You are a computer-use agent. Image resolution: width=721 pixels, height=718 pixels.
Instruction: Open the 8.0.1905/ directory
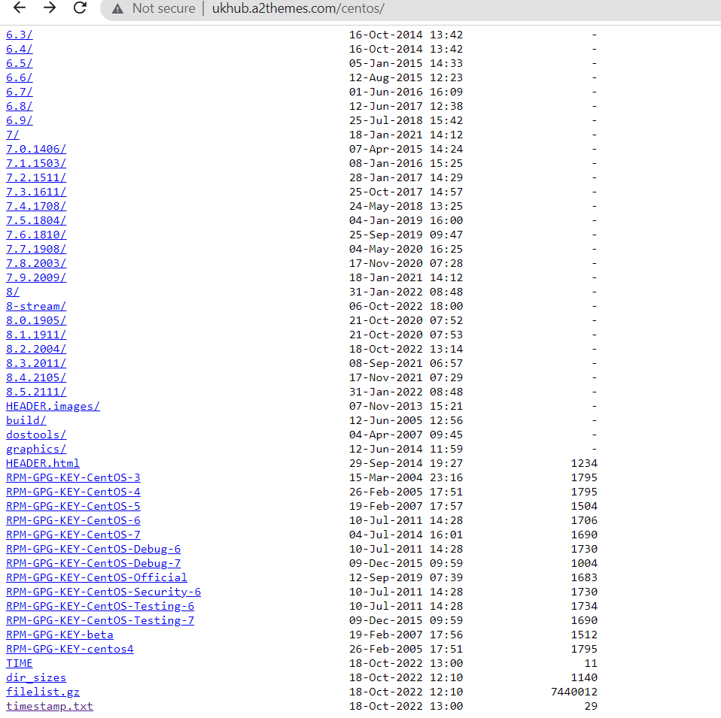click(36, 320)
